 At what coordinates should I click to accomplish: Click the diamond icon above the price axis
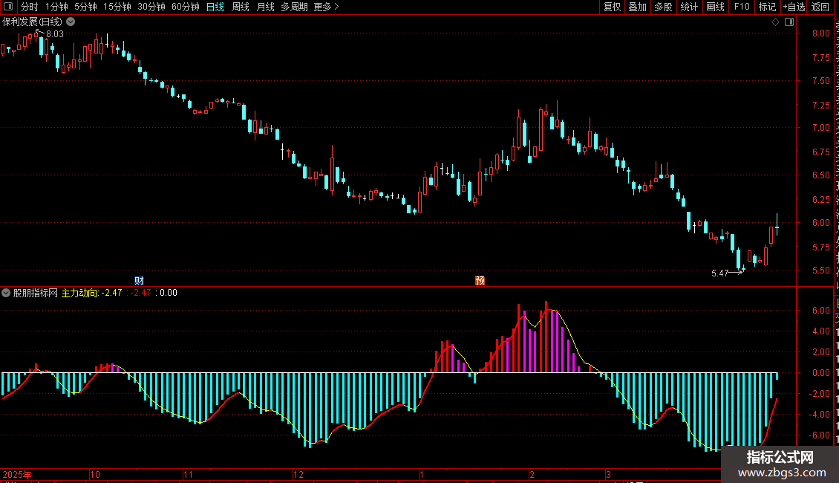[775, 22]
